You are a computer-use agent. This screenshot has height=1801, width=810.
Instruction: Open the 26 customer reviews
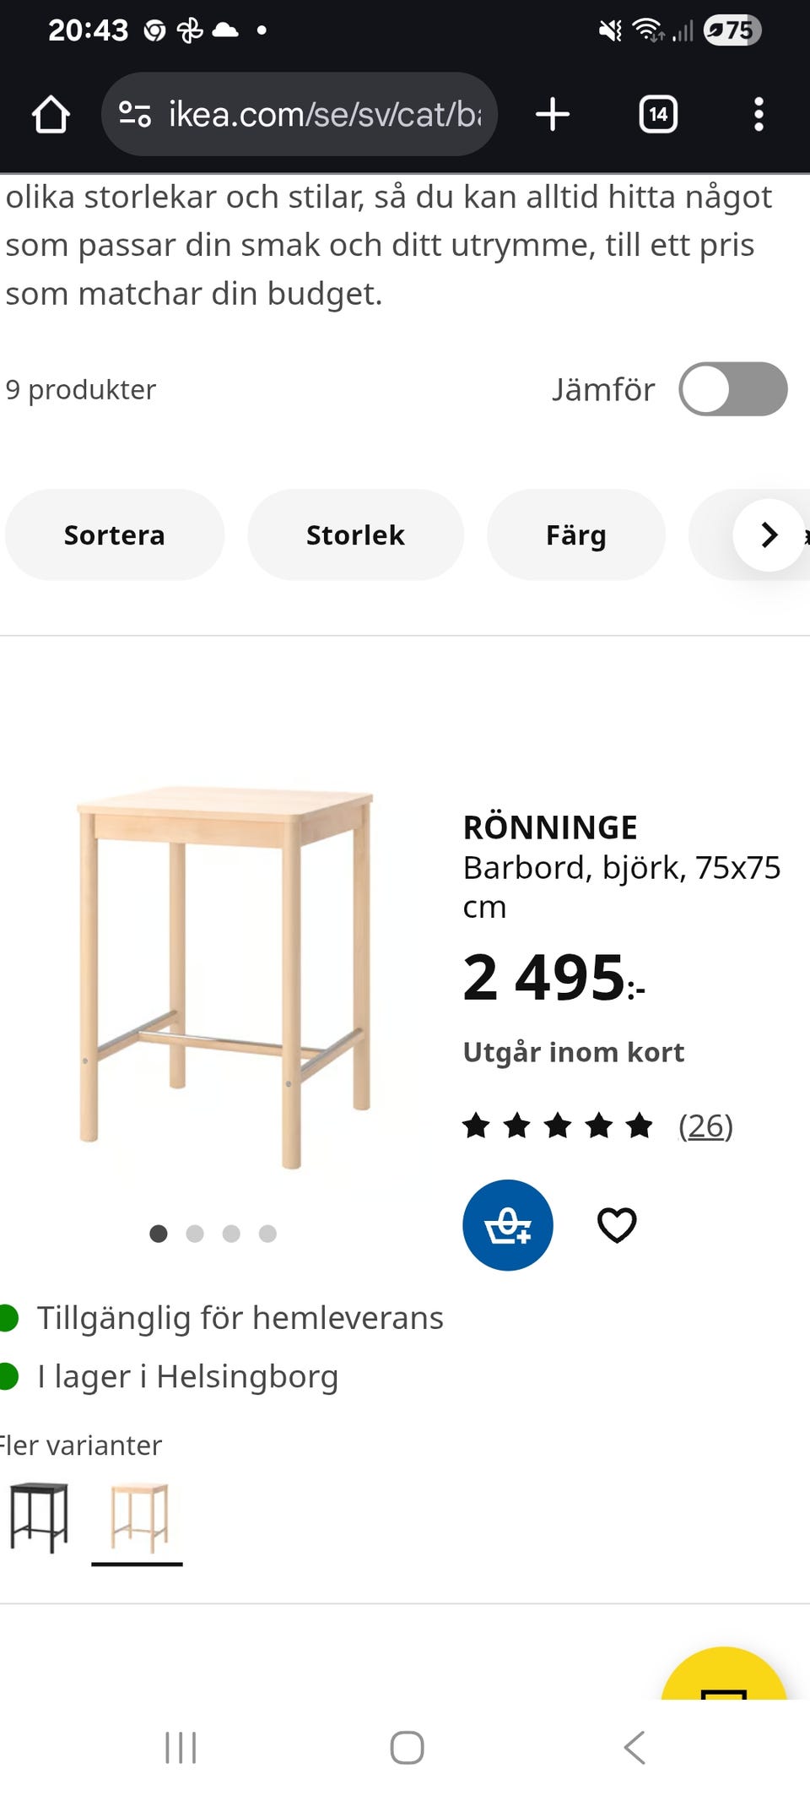tap(706, 1125)
